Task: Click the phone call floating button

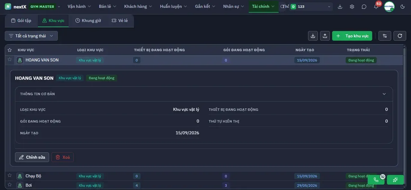Action: 376,180
